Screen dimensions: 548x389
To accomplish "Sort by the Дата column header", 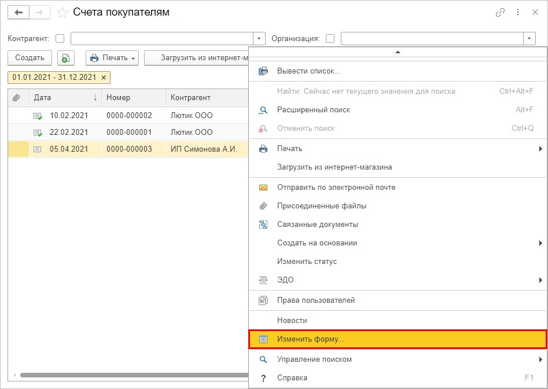I will [x=65, y=98].
